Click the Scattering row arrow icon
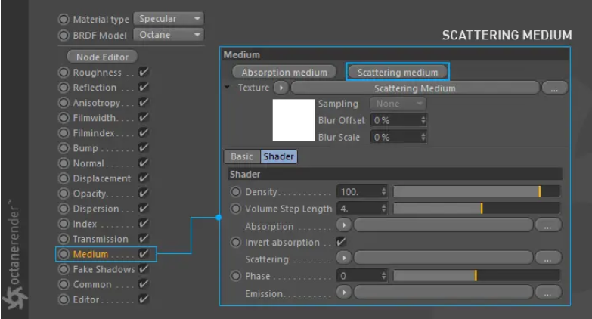The image size is (592, 319). point(344,259)
